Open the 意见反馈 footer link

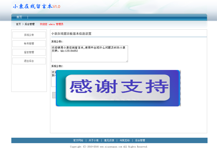coord(109,141)
